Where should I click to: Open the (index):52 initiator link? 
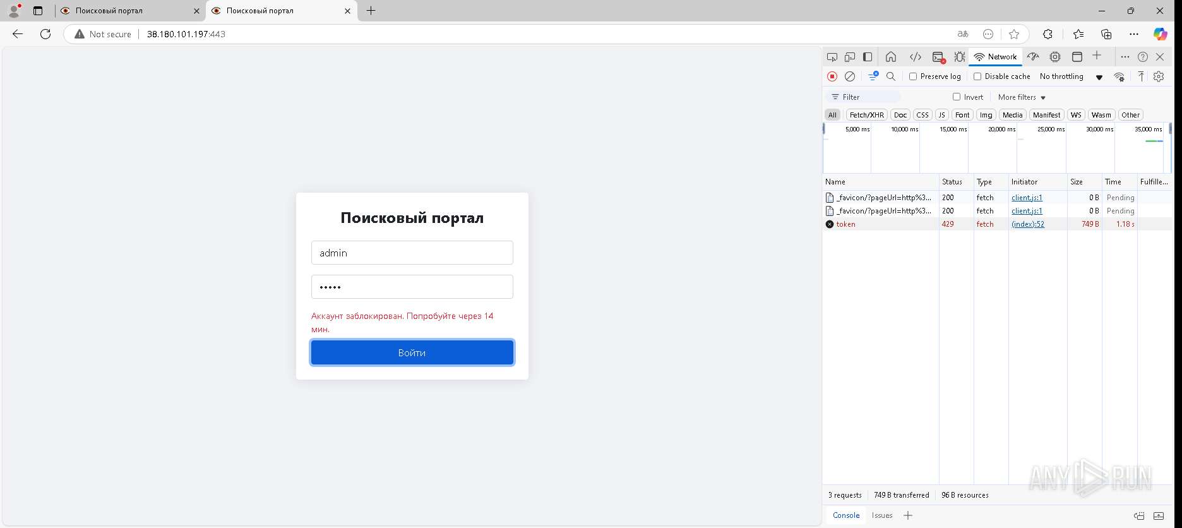pyautogui.click(x=1027, y=224)
